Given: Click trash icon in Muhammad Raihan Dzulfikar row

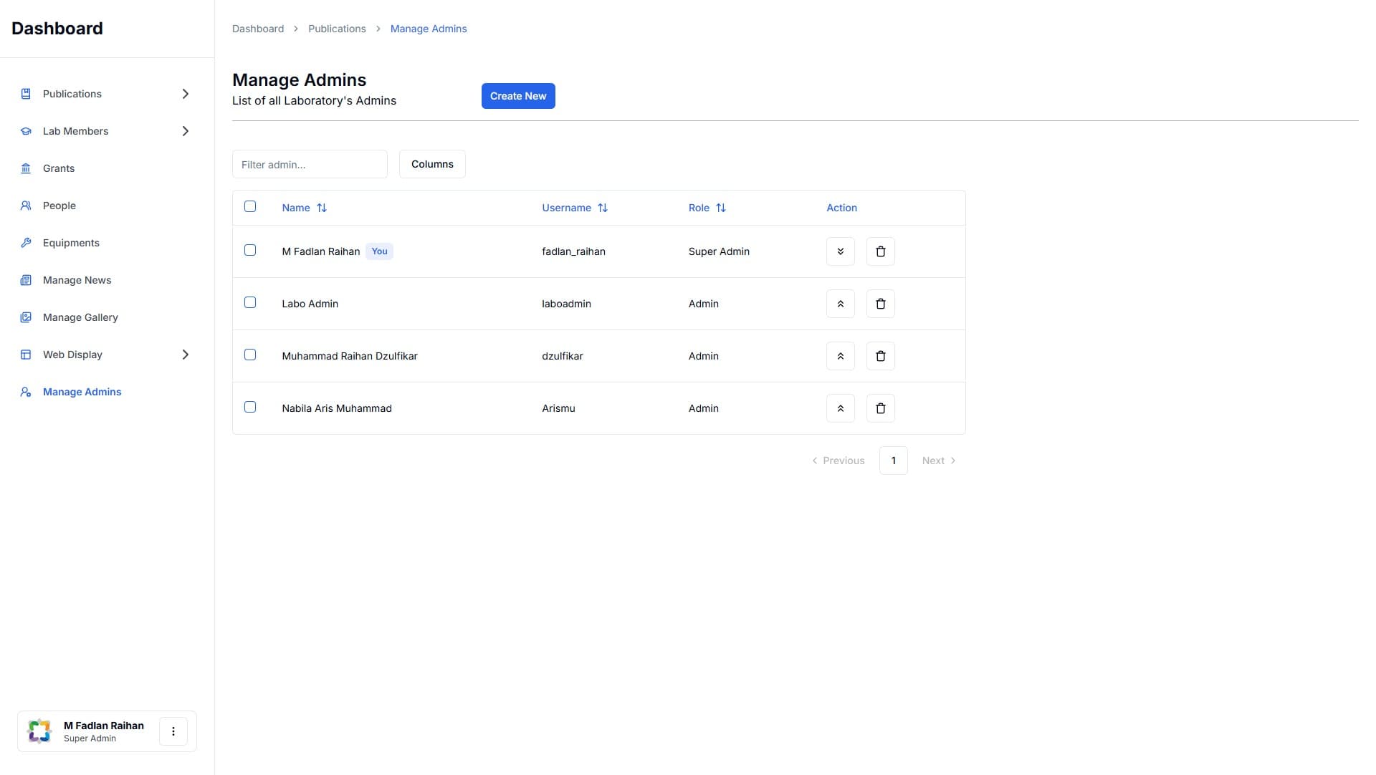Looking at the screenshot, I should (x=880, y=356).
